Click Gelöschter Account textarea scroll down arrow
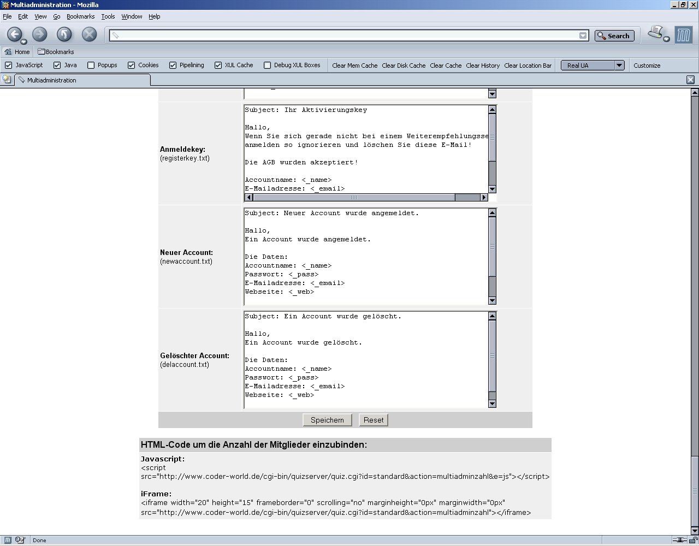Viewport: 699px width, 546px height. pyautogui.click(x=492, y=403)
